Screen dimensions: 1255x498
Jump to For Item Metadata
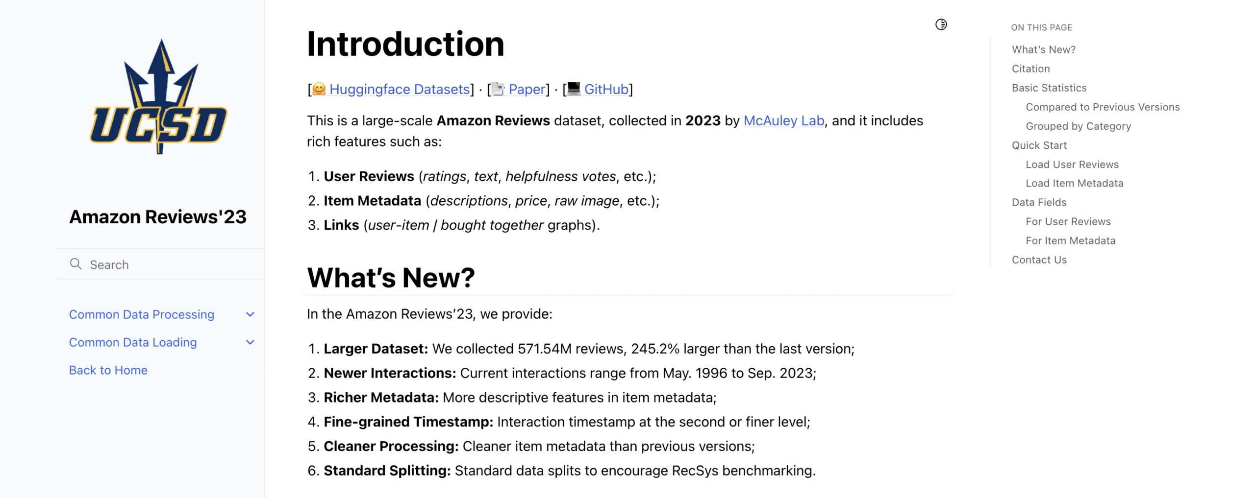(x=1070, y=240)
